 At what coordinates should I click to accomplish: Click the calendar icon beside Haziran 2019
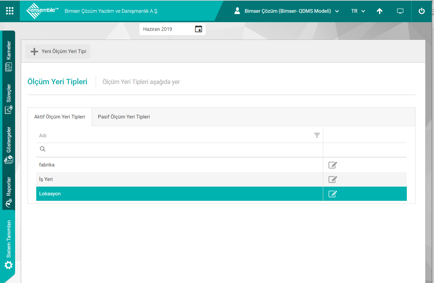[x=198, y=29]
